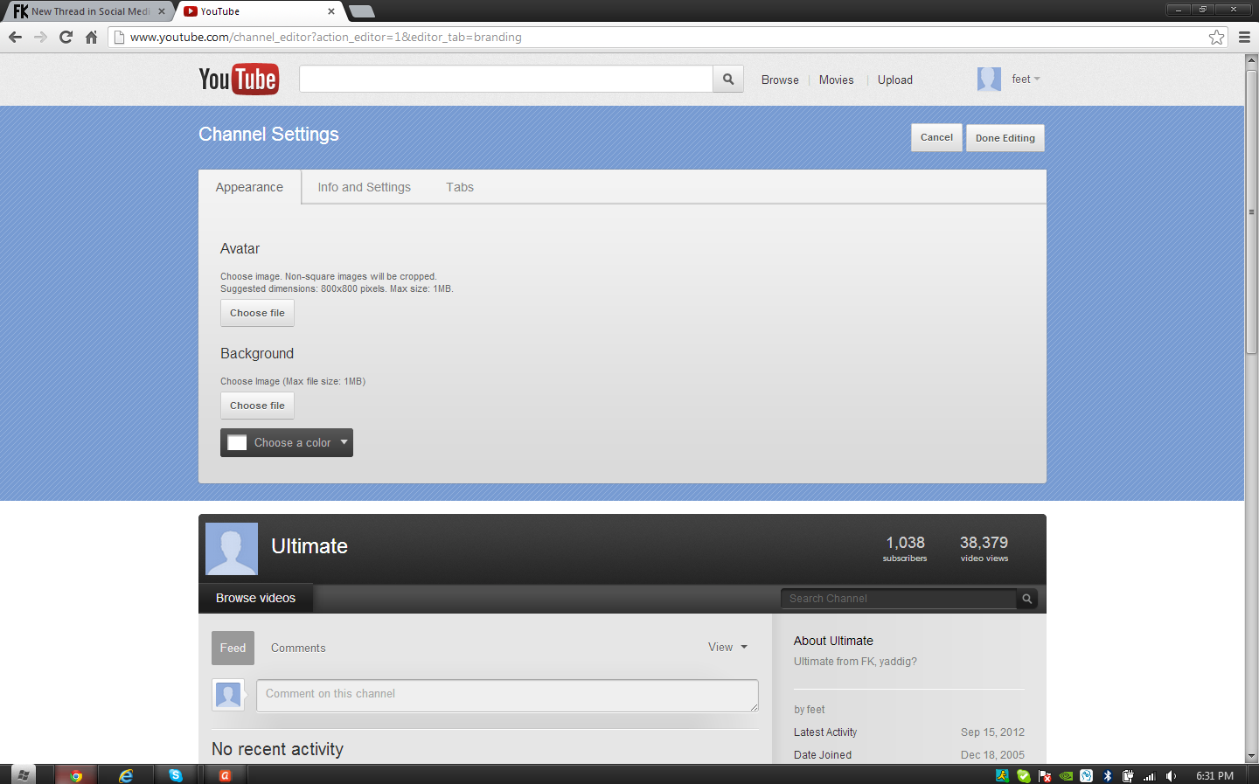This screenshot has width=1259, height=784.
Task: Click the Ultimate channel avatar image
Action: tap(232, 549)
